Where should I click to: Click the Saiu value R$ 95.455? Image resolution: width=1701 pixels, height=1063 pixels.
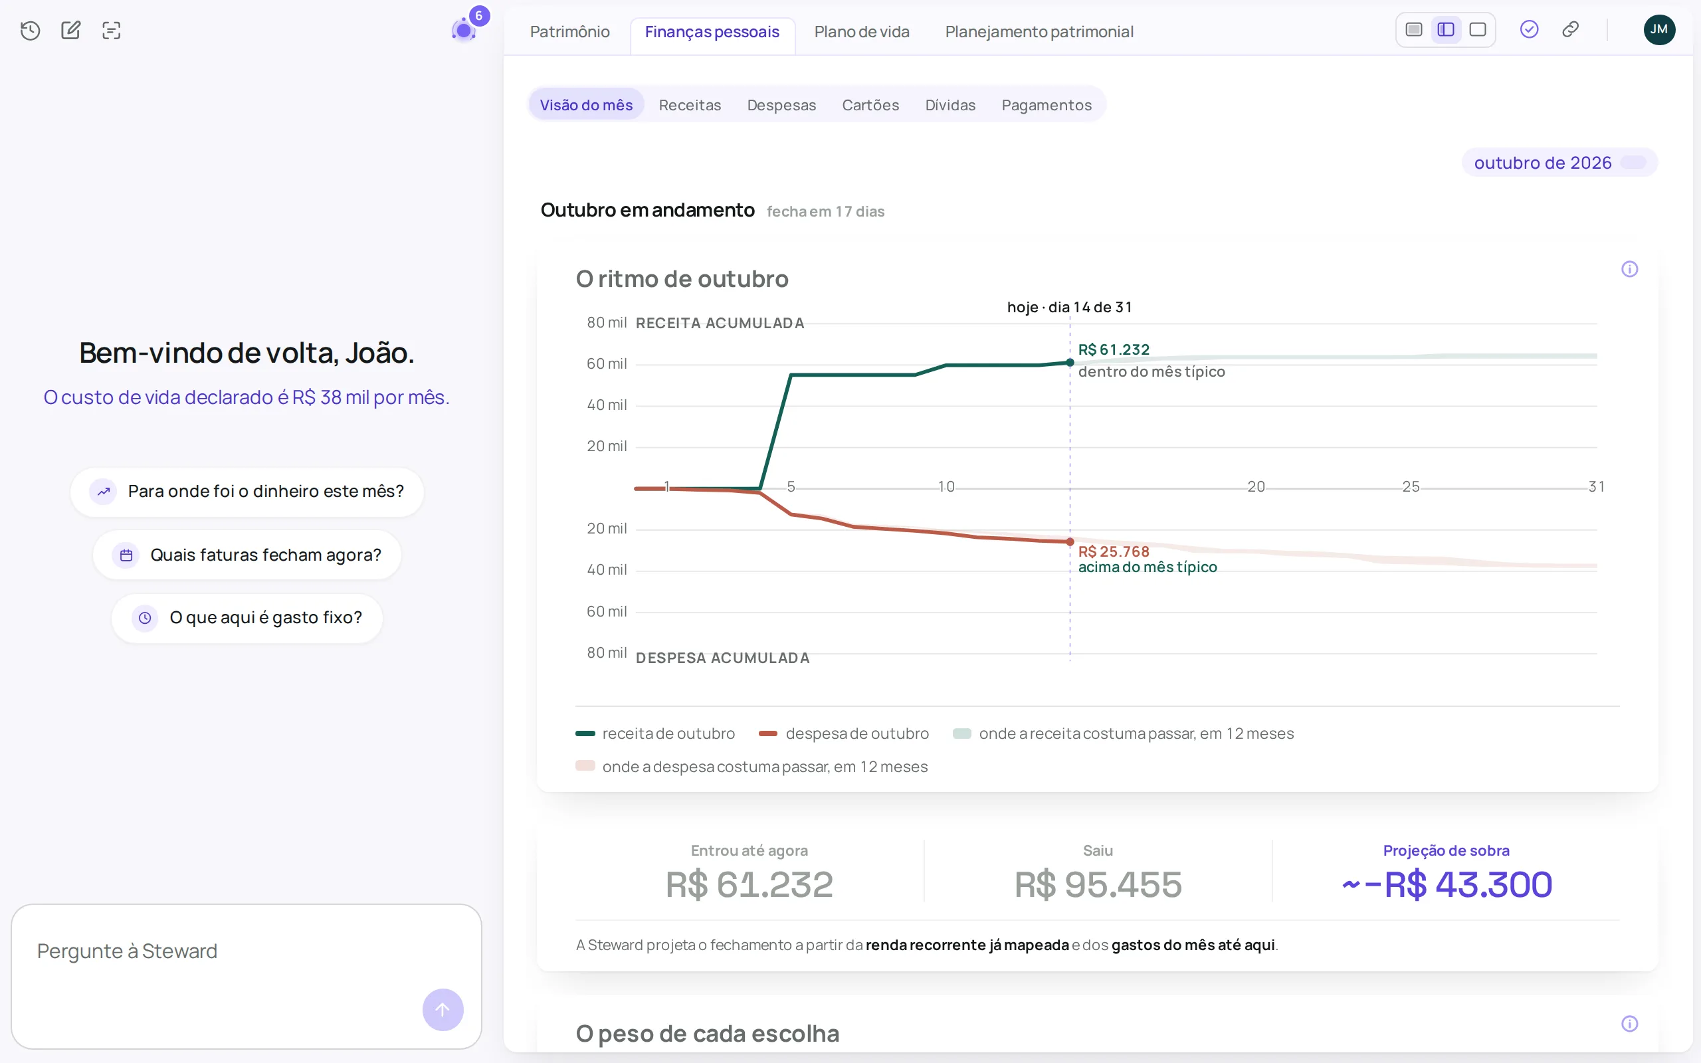(x=1098, y=884)
